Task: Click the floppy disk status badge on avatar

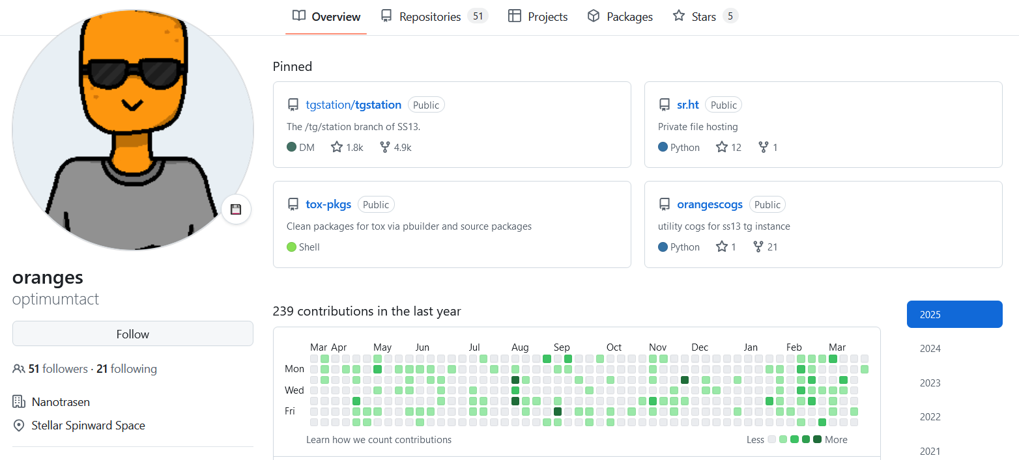Action: (x=236, y=210)
